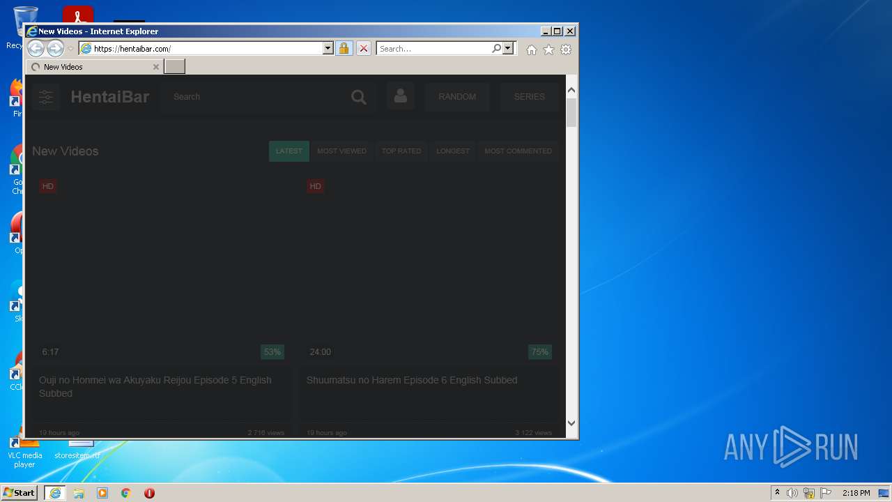Open the Action Center flag icon
This screenshot has width=892, height=502.
coord(826,493)
